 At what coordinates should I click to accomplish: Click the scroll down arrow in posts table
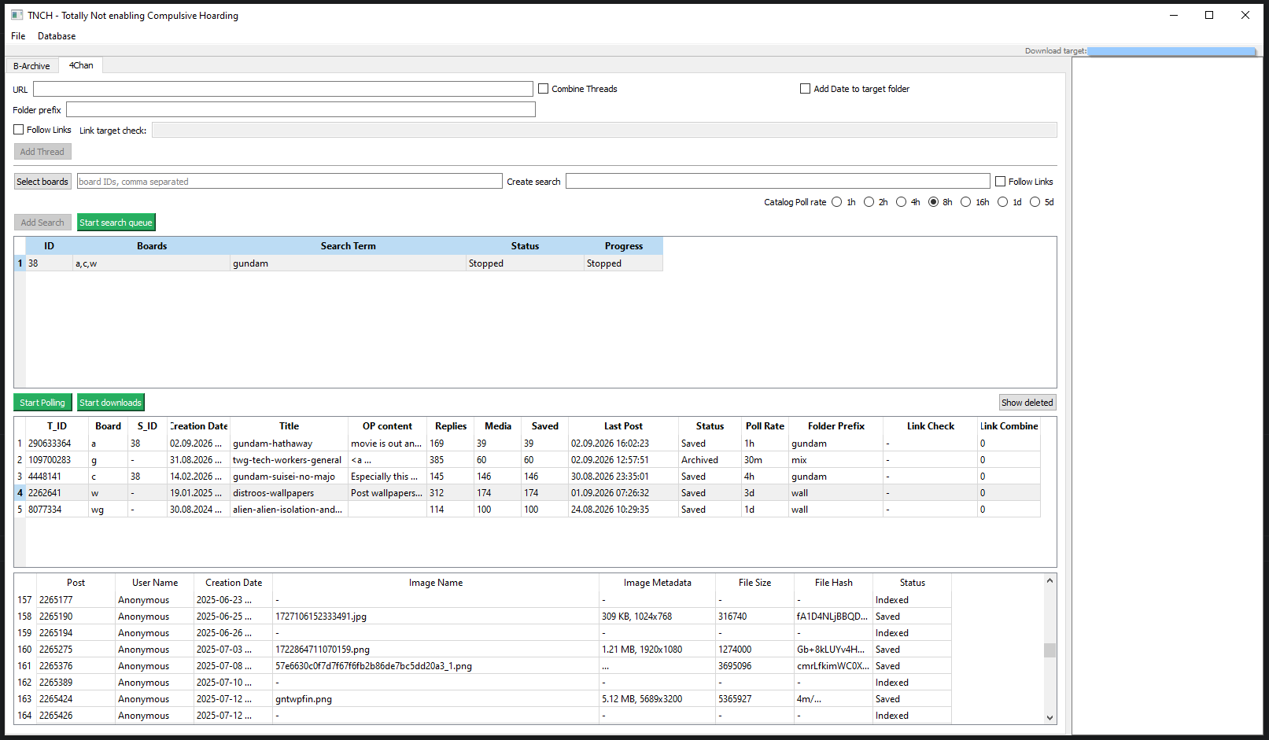pyautogui.click(x=1050, y=717)
